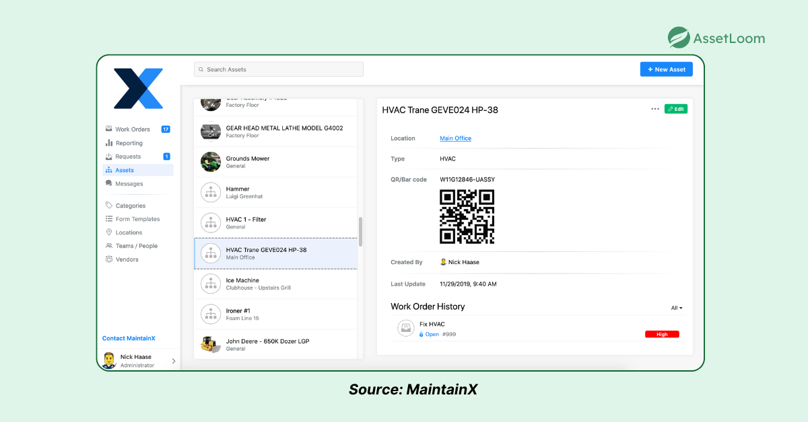808x422 pixels.
Task: Expand user profile chevron
Action: 174,361
